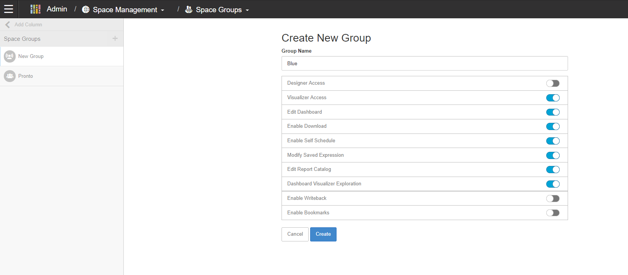Screen dimensions: 628x275
Task: Click the colorful Admin app logo
Action: [x=36, y=9]
